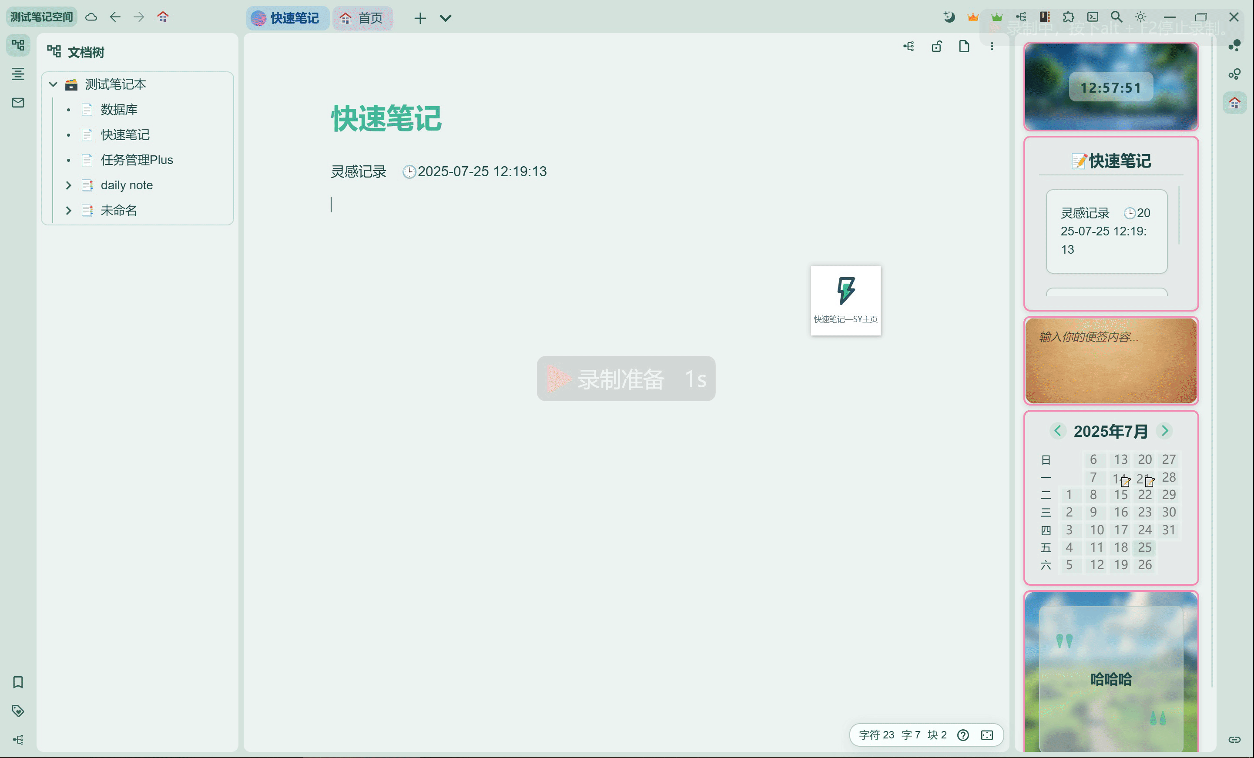Add a new tab with plus

pos(420,19)
